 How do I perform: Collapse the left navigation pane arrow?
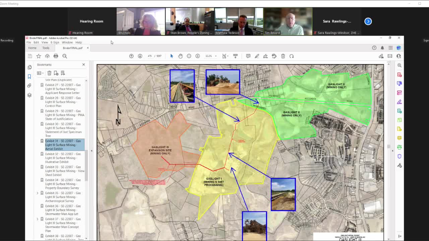[91, 151]
